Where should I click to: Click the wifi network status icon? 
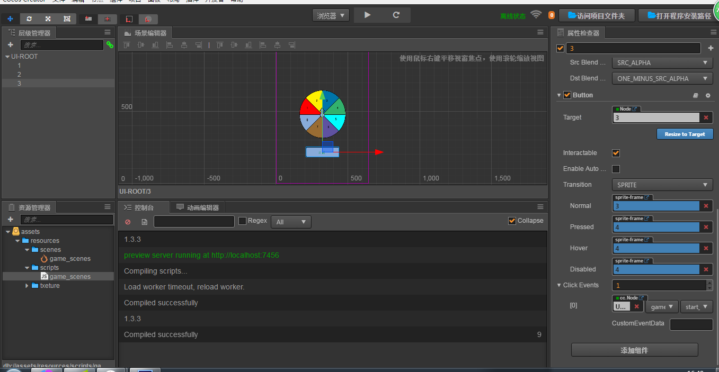536,14
